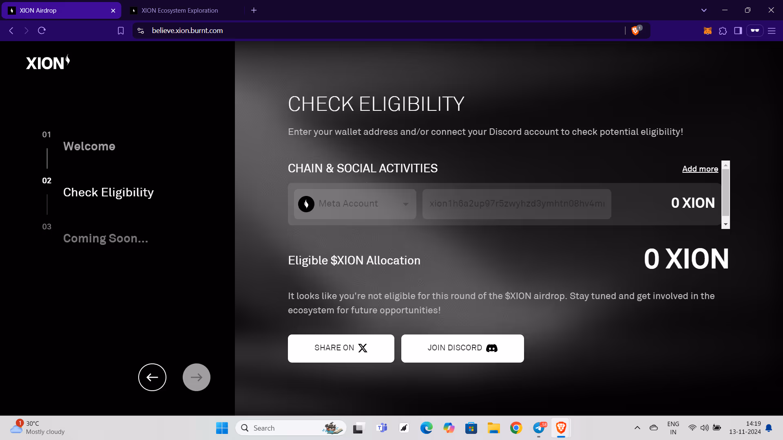
Task: Open Brave Leo glasses icon
Action: tap(755, 31)
